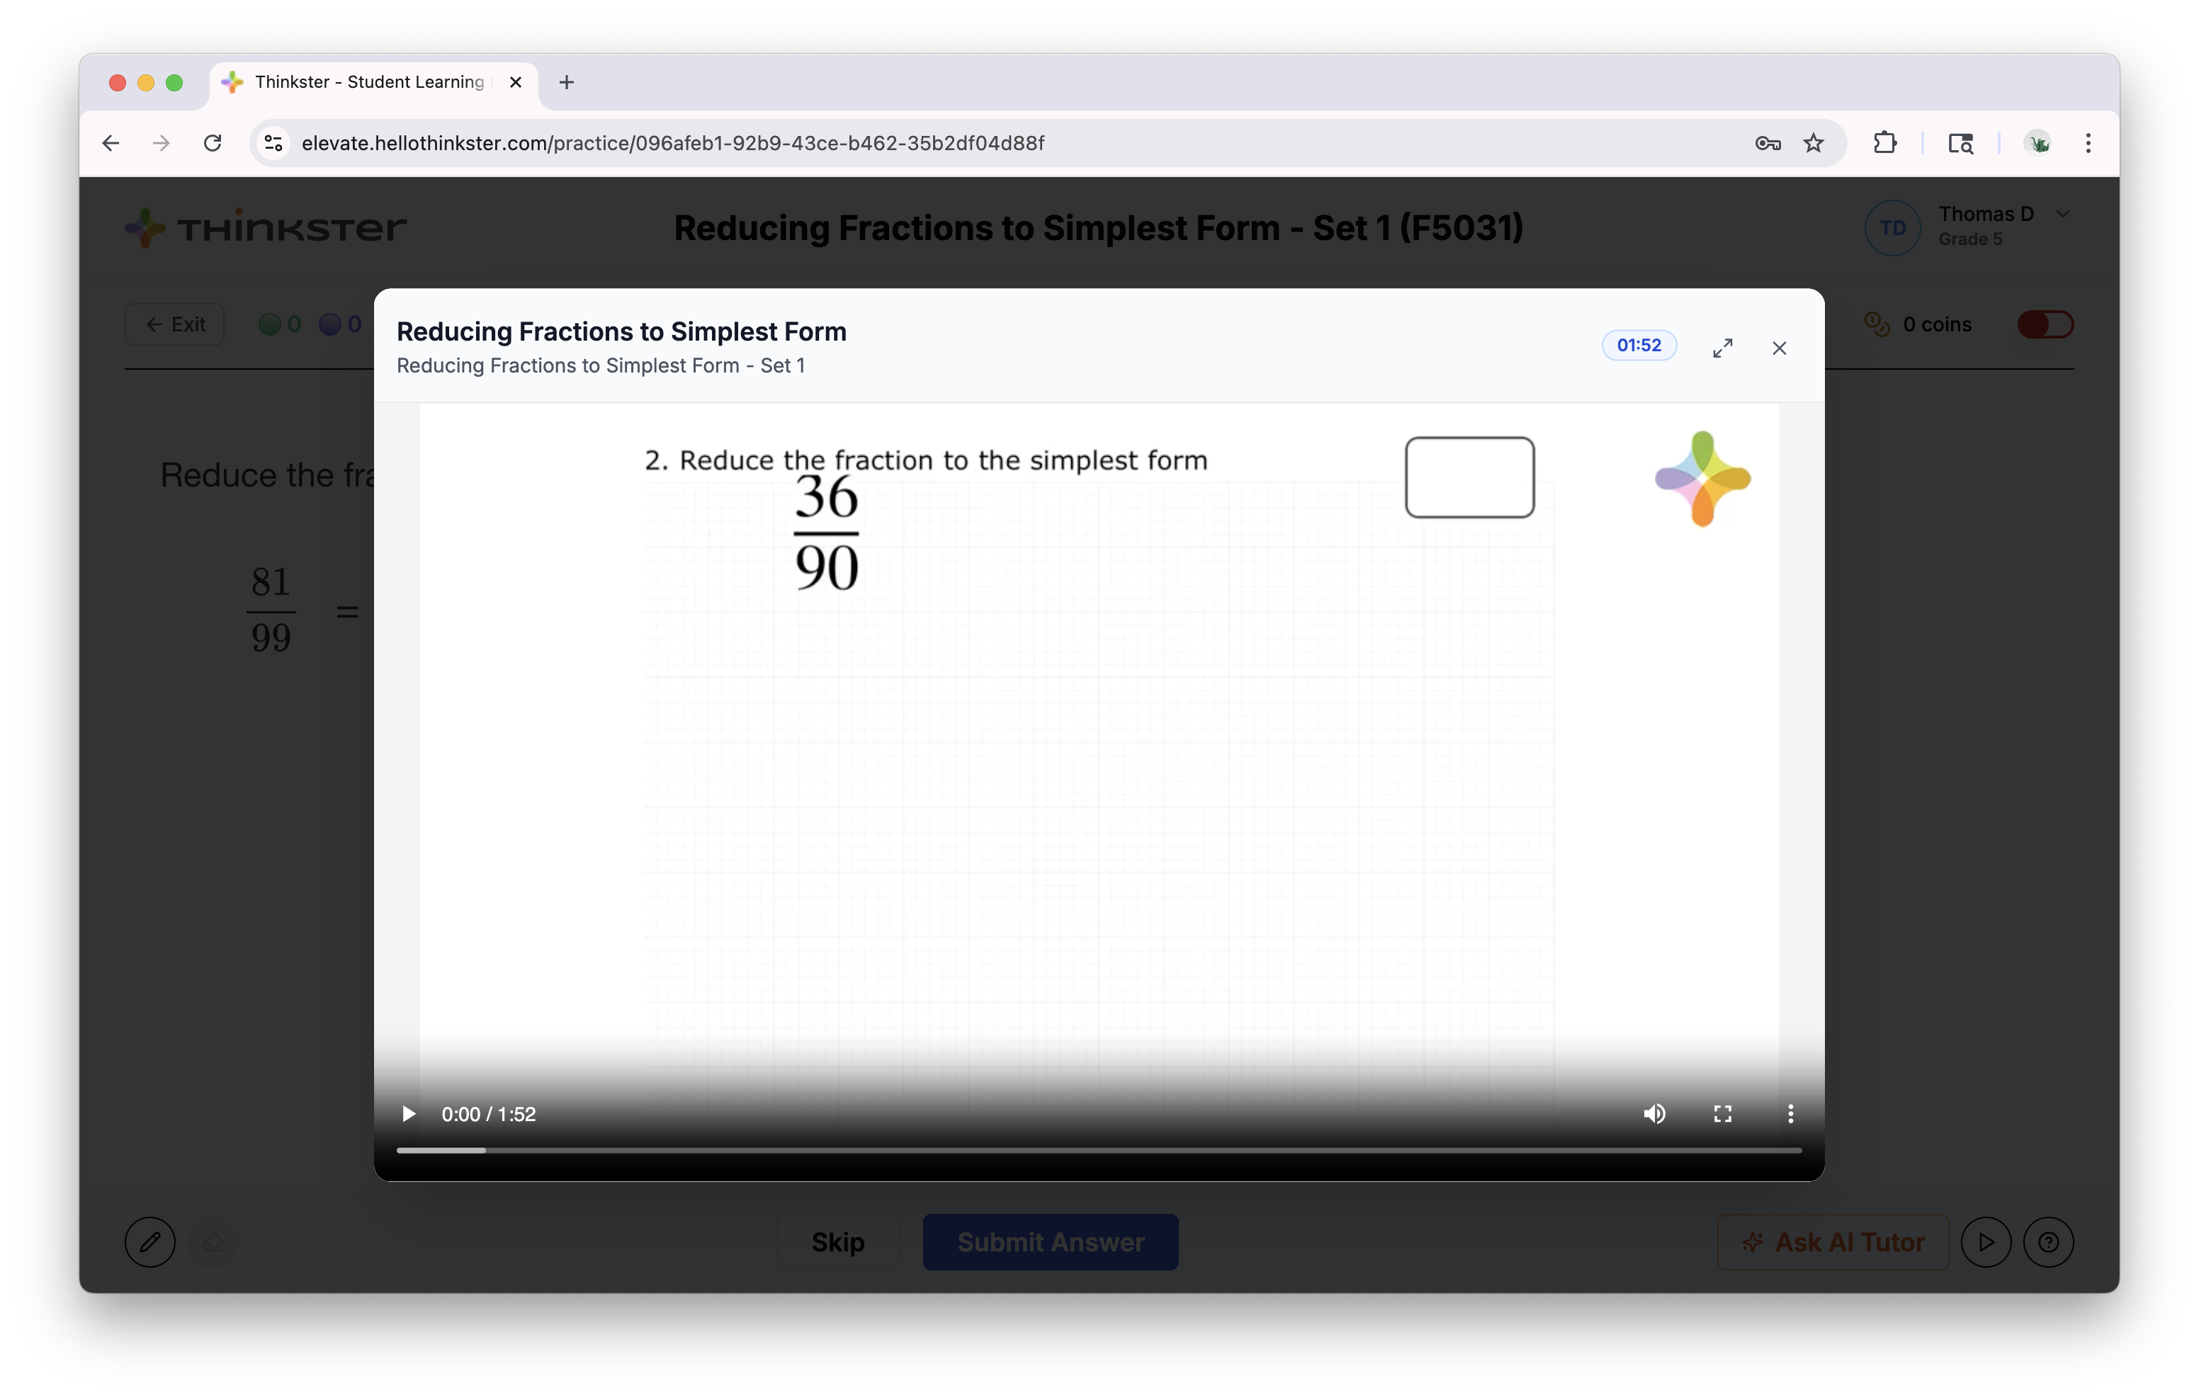The width and height of the screenshot is (2199, 1398).
Task: Switch to the Thinkster Student Learning tab
Action: 366,82
